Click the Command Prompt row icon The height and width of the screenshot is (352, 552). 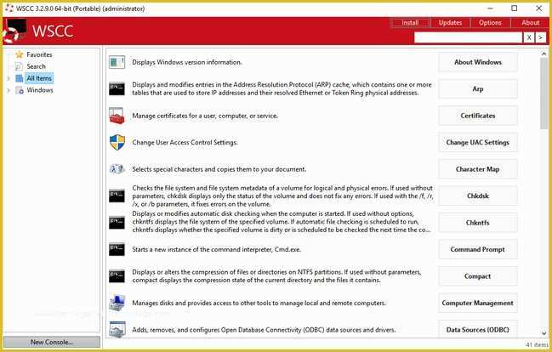coord(117,249)
